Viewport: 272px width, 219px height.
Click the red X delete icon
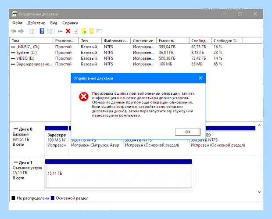(68, 31)
